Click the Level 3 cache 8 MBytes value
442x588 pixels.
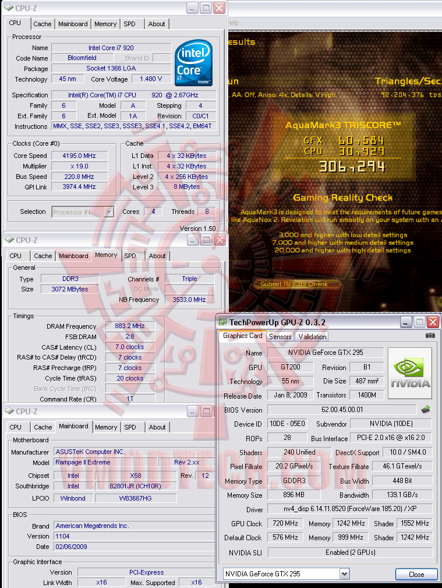coord(187,186)
